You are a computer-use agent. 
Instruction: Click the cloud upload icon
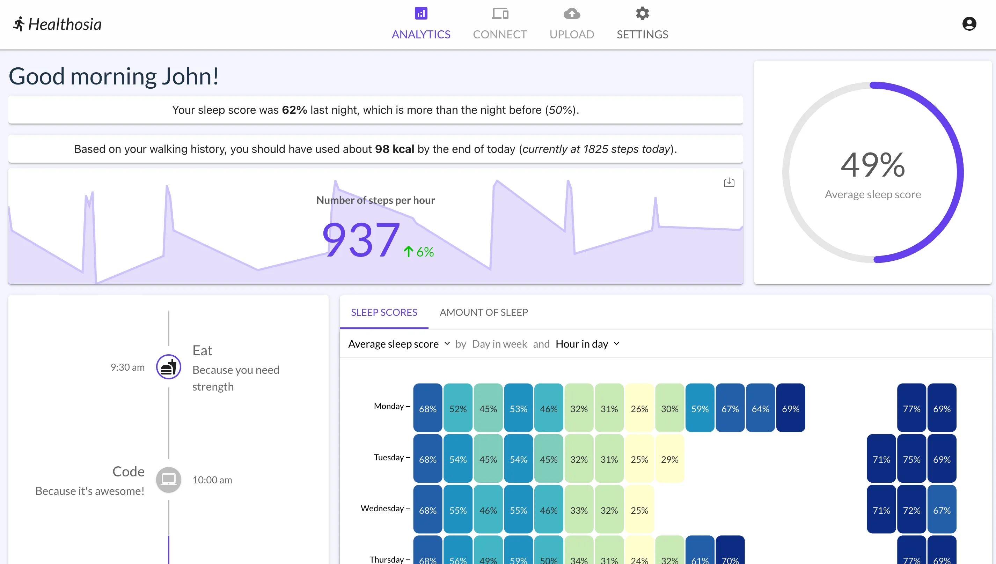(x=572, y=13)
